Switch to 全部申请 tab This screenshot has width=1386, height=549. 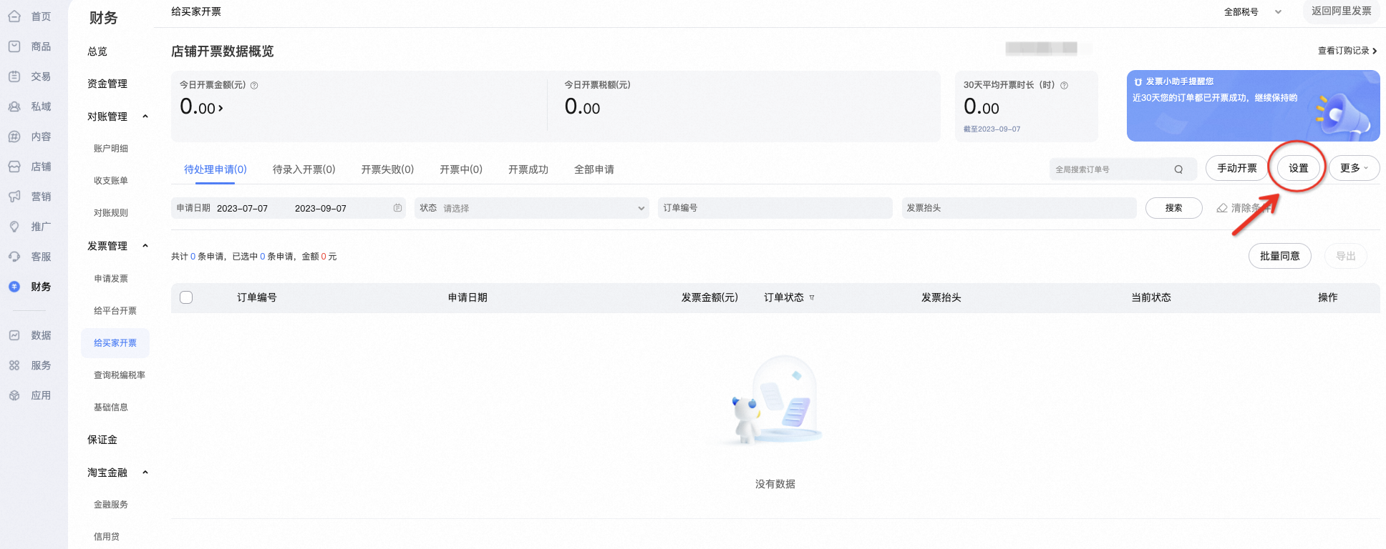pos(594,169)
